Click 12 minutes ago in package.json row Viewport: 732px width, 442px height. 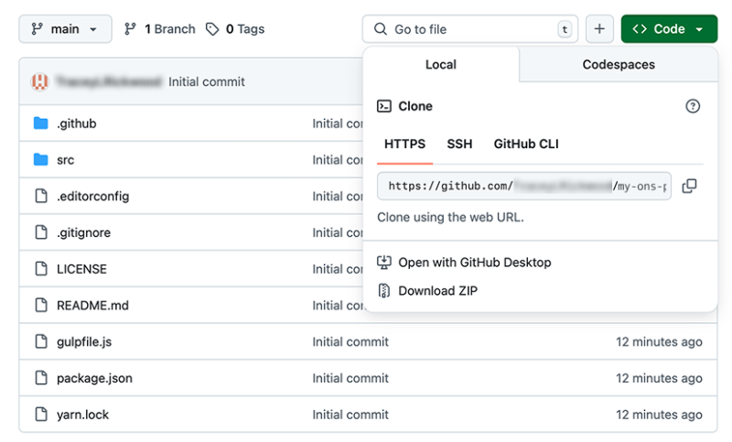point(659,378)
